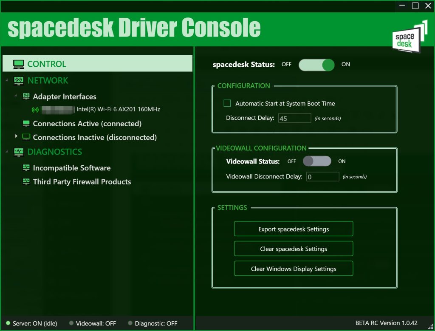Click the window resize grip icon

click(430, 326)
